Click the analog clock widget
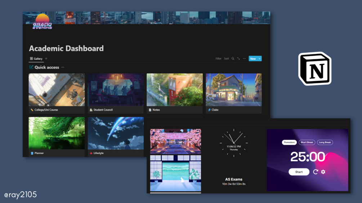 pyautogui.click(x=234, y=143)
